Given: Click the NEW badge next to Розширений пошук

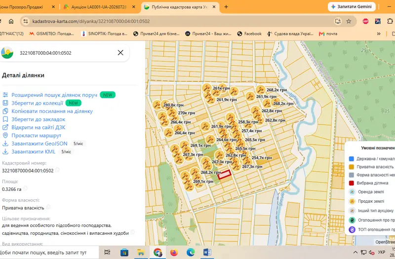Looking at the screenshot, I should [108, 95].
